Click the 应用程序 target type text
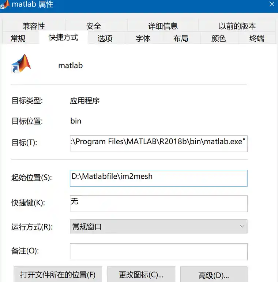 click(x=85, y=101)
